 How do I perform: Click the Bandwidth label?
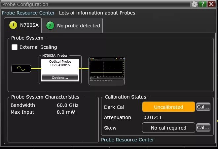[x=23, y=105]
